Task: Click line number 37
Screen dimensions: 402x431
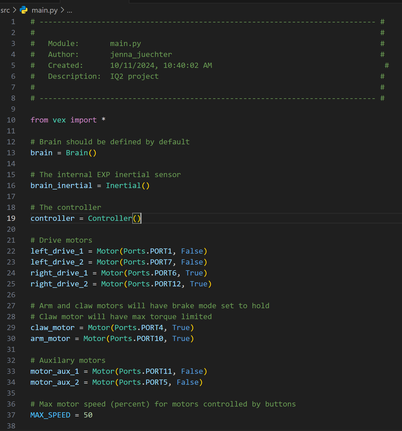Action: [x=11, y=415]
